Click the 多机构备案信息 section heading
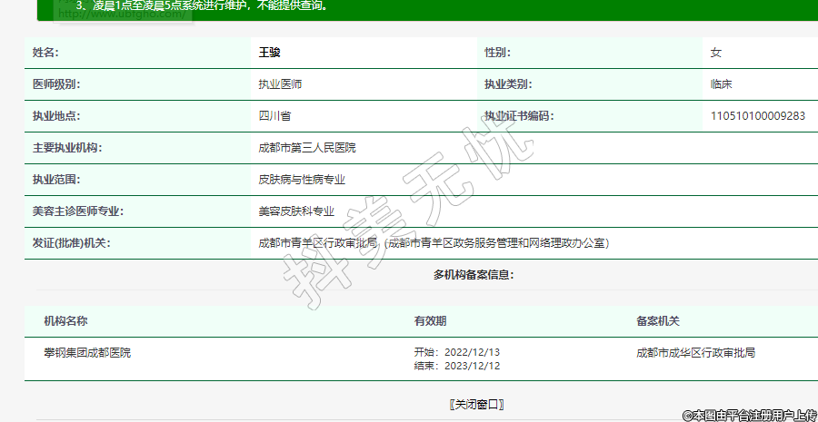The image size is (818, 422). pos(474,275)
